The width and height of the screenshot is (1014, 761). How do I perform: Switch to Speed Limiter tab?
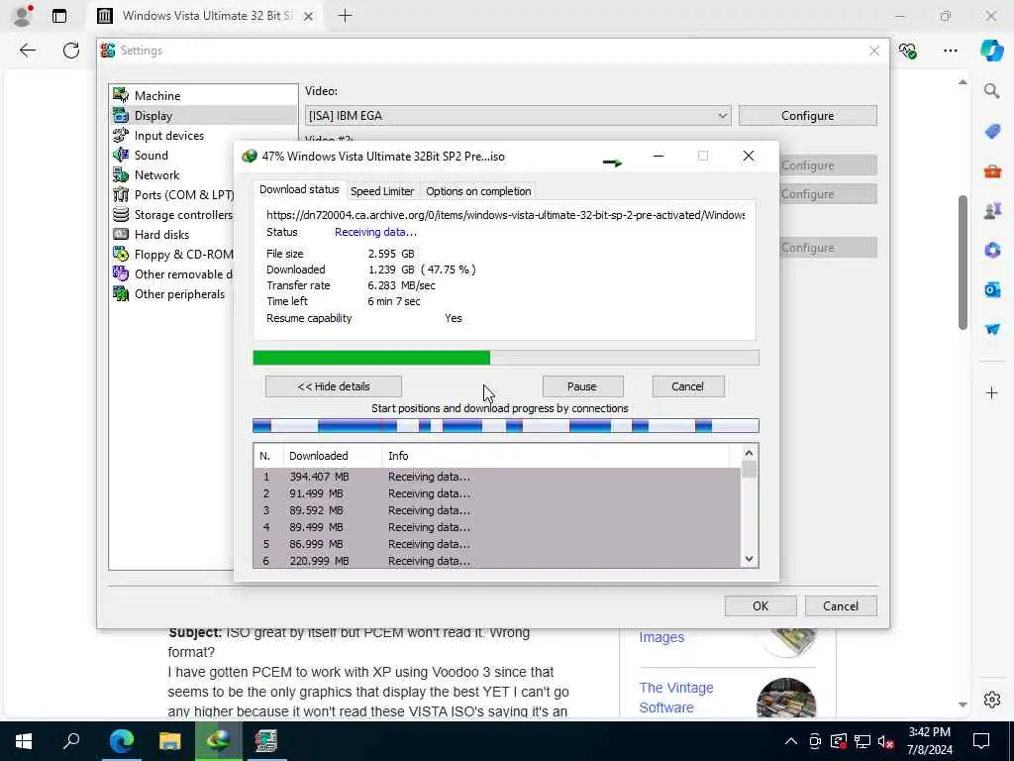382,191
